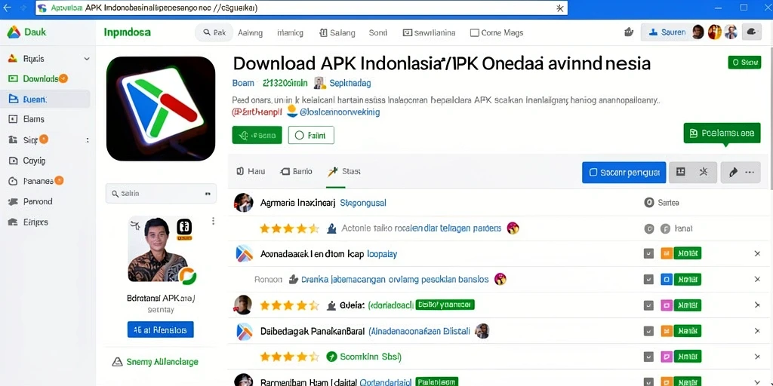Viewport: 773px width, 386px height.
Task: Open the three-dot menu on profile card
Action: 213,221
